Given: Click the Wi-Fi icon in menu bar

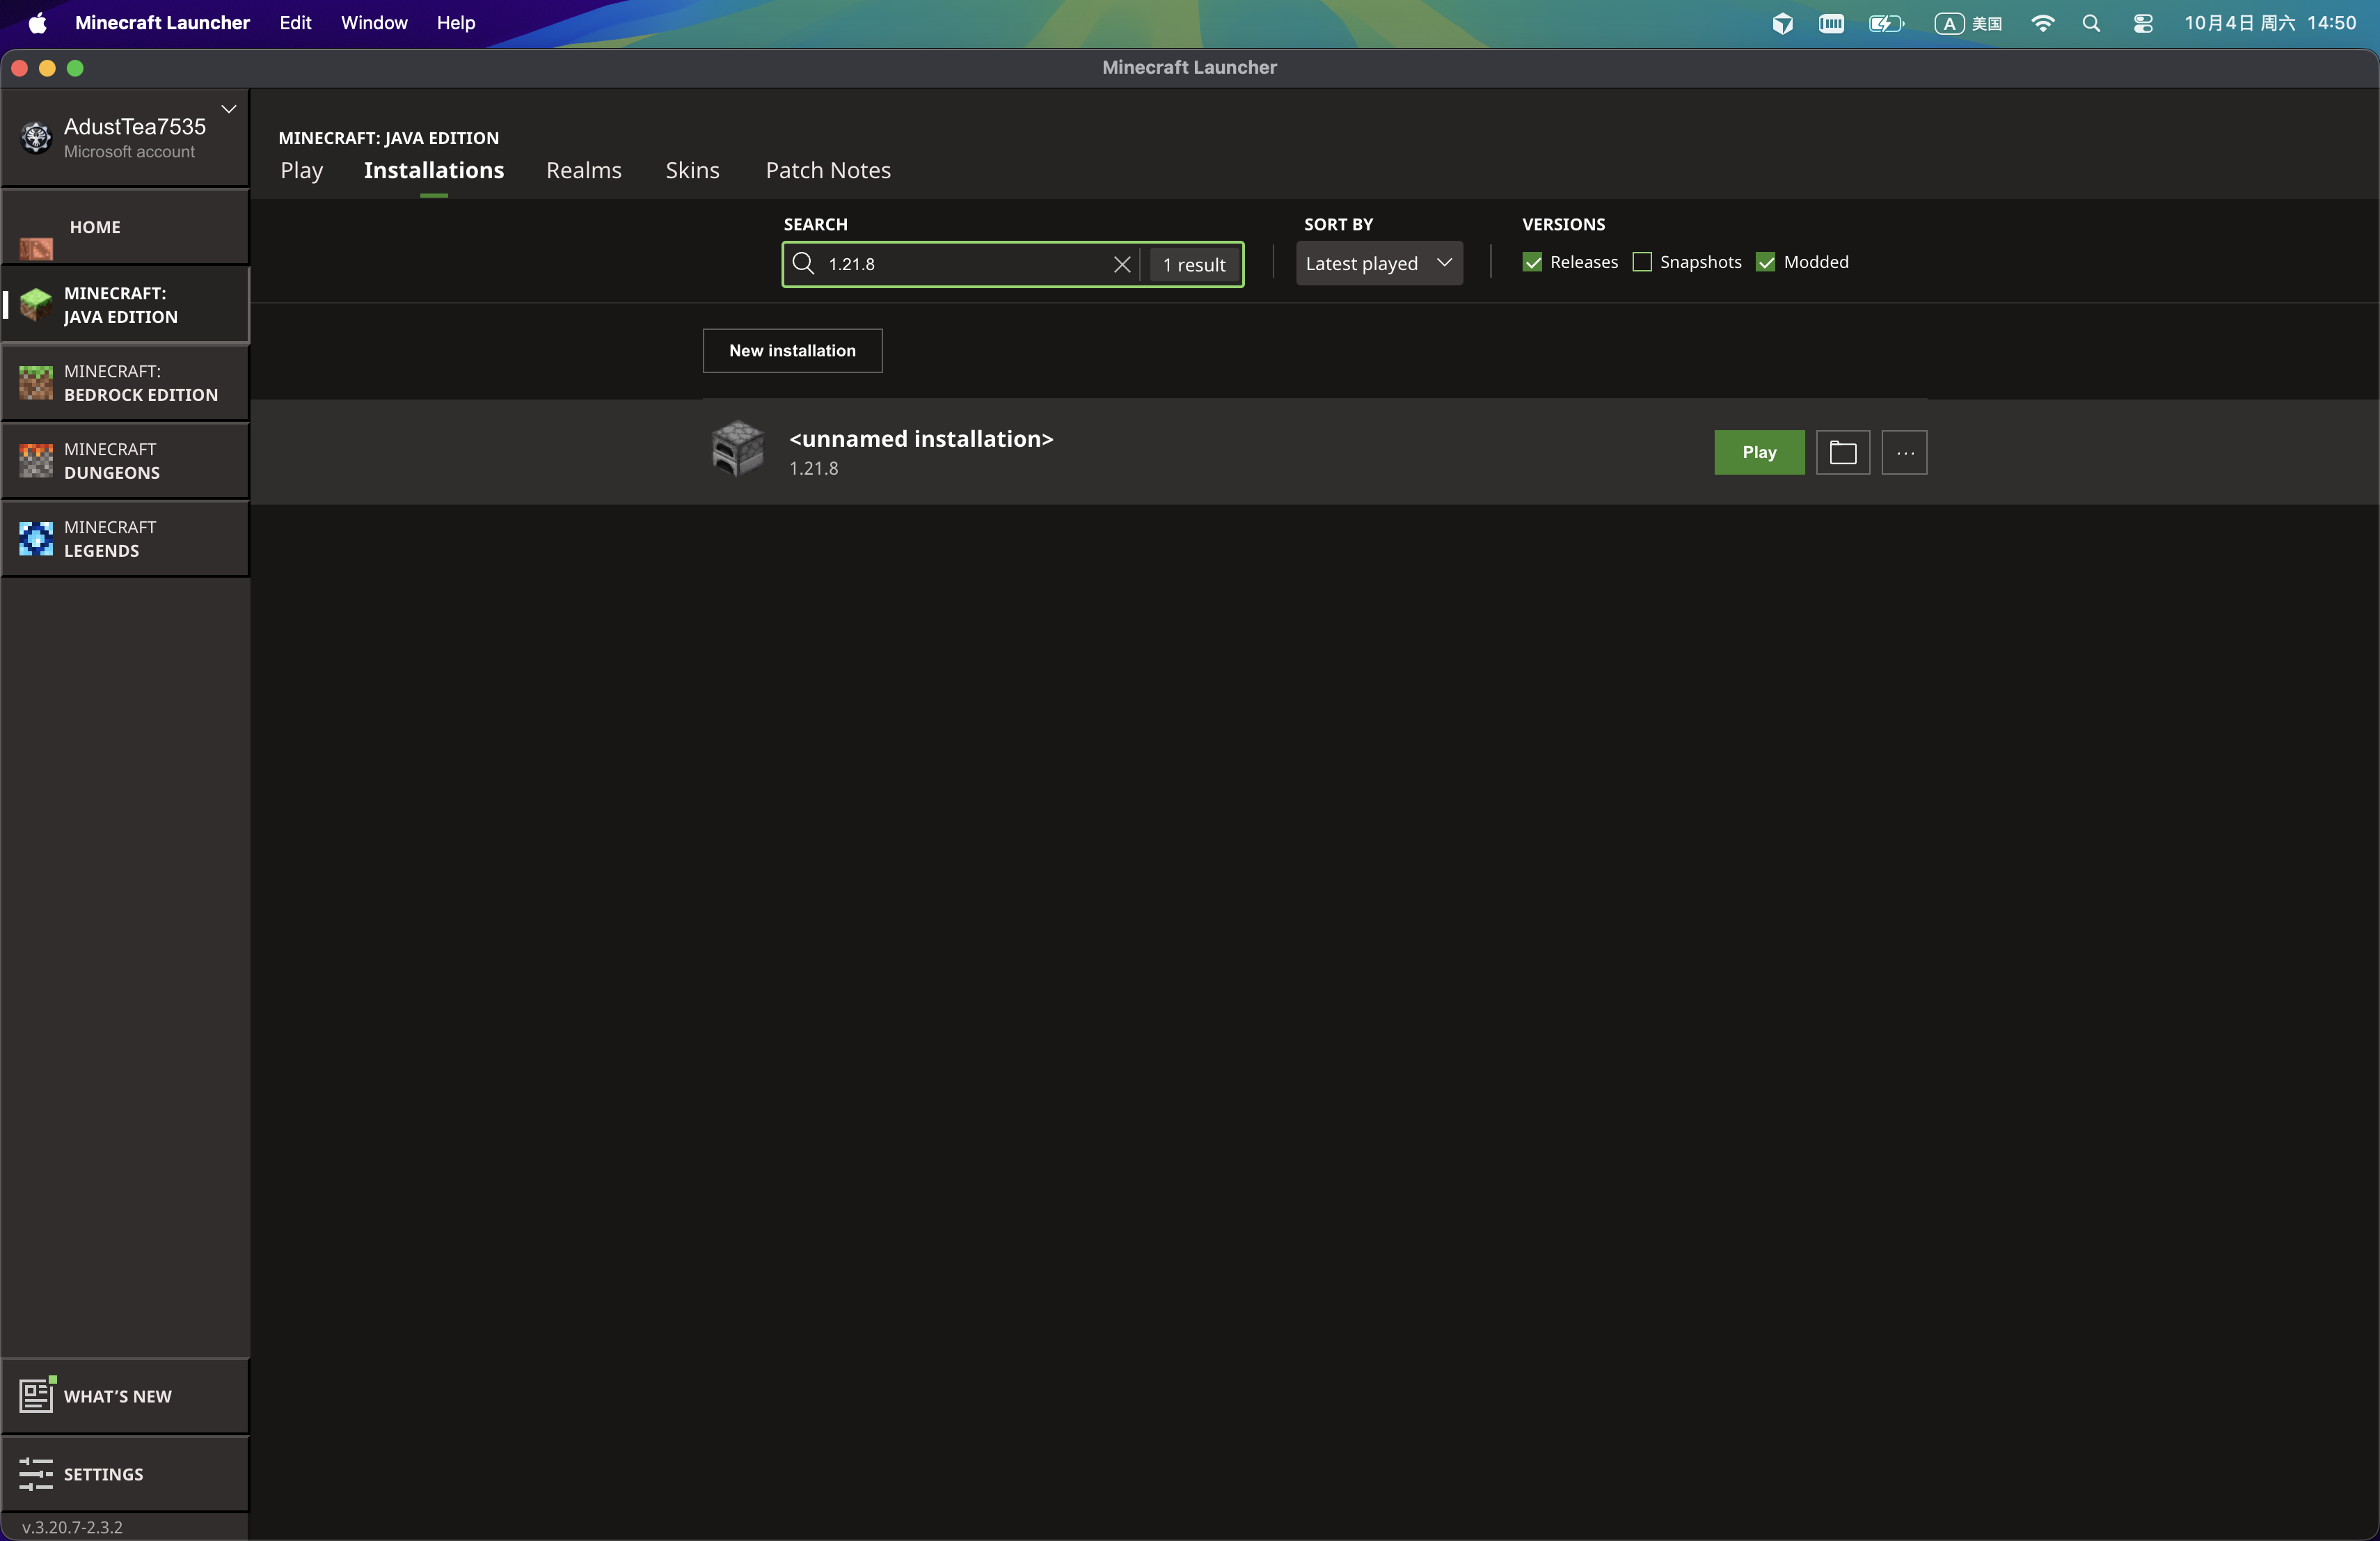Looking at the screenshot, I should [2043, 22].
